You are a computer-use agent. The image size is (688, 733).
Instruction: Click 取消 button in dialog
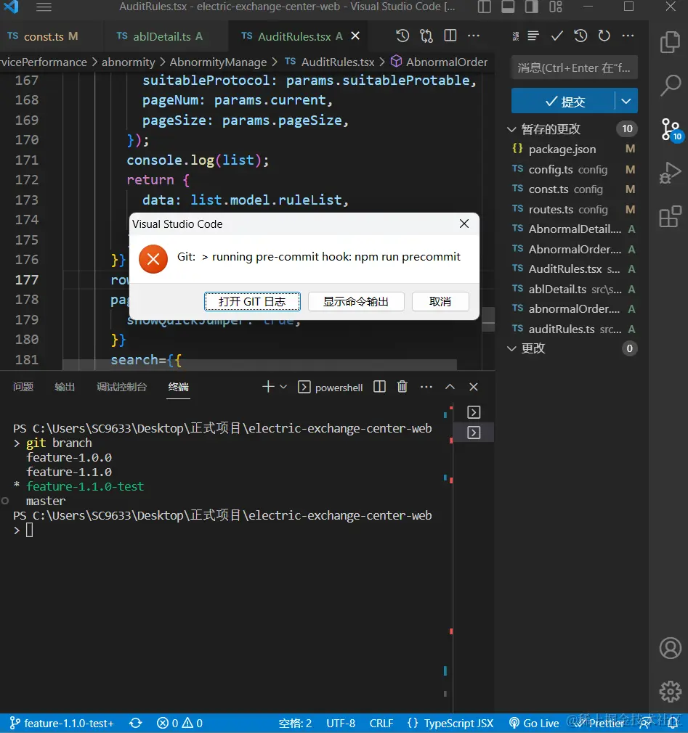(x=440, y=301)
